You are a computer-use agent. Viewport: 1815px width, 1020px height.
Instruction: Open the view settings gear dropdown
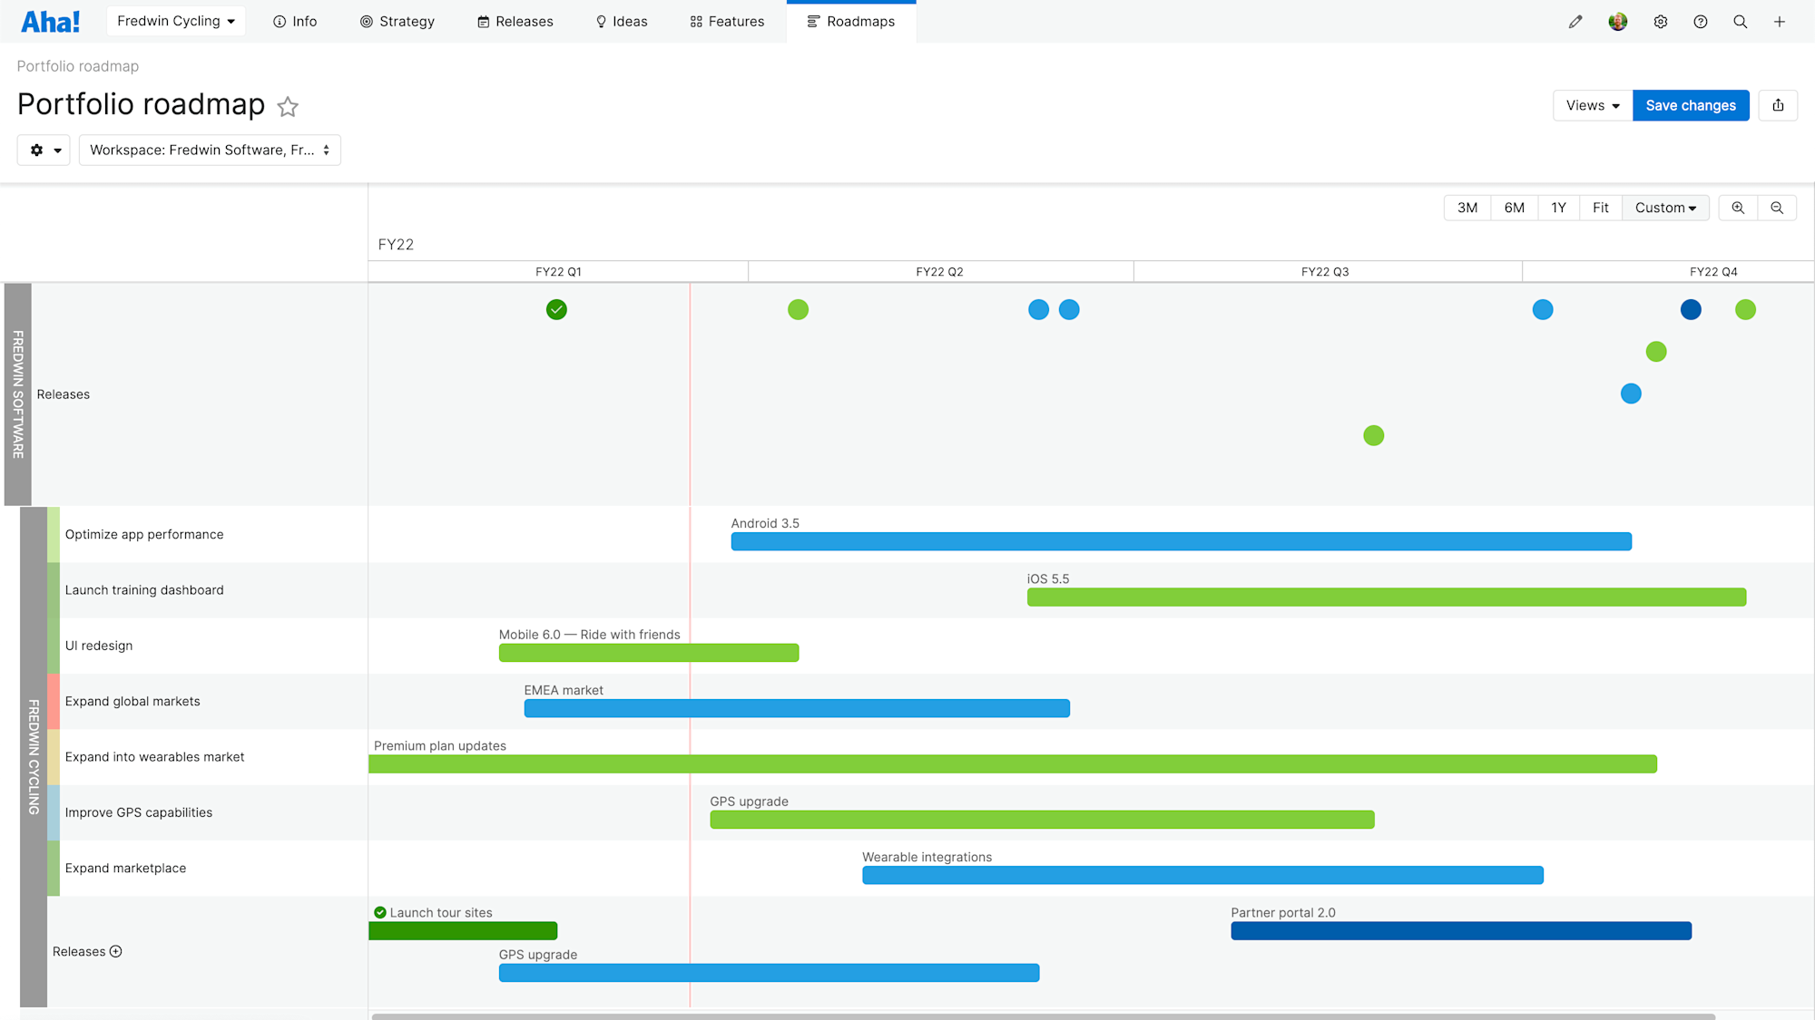44,150
